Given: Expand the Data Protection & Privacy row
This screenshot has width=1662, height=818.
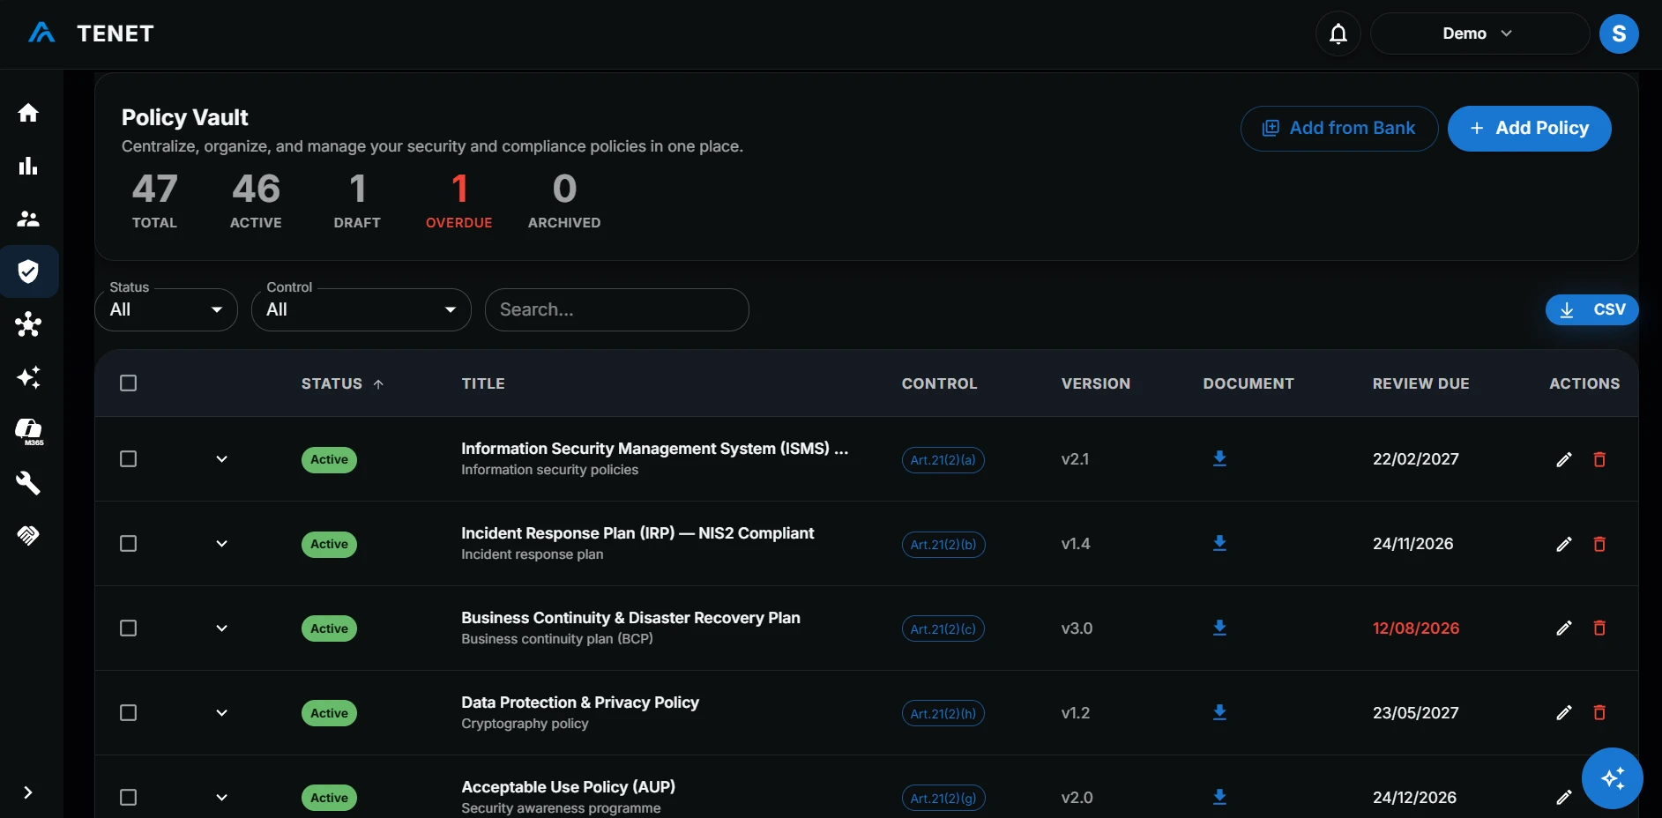Looking at the screenshot, I should tap(222, 712).
